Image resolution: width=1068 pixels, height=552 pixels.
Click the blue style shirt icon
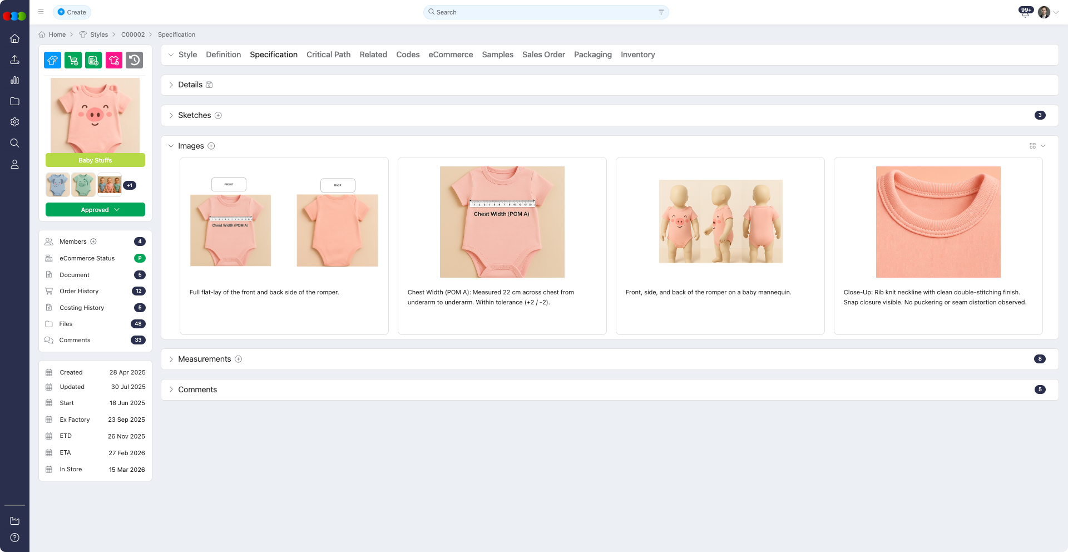tap(52, 60)
